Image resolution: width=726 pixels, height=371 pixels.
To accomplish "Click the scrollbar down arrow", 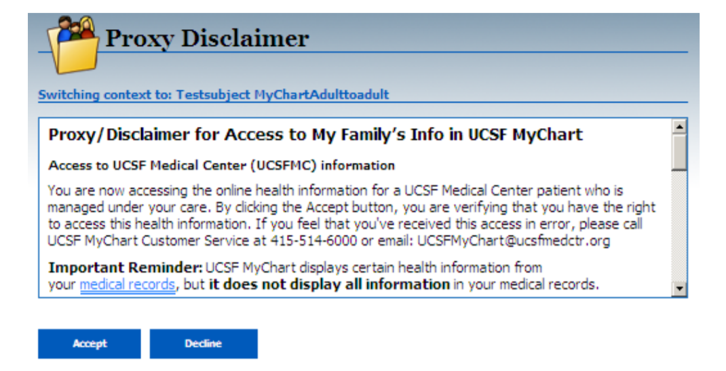I will (x=679, y=289).
